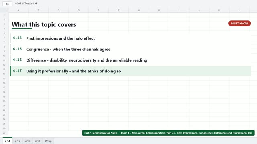
Task: Select row 4.14 First impressions and the halo effect
Action: (130, 38)
